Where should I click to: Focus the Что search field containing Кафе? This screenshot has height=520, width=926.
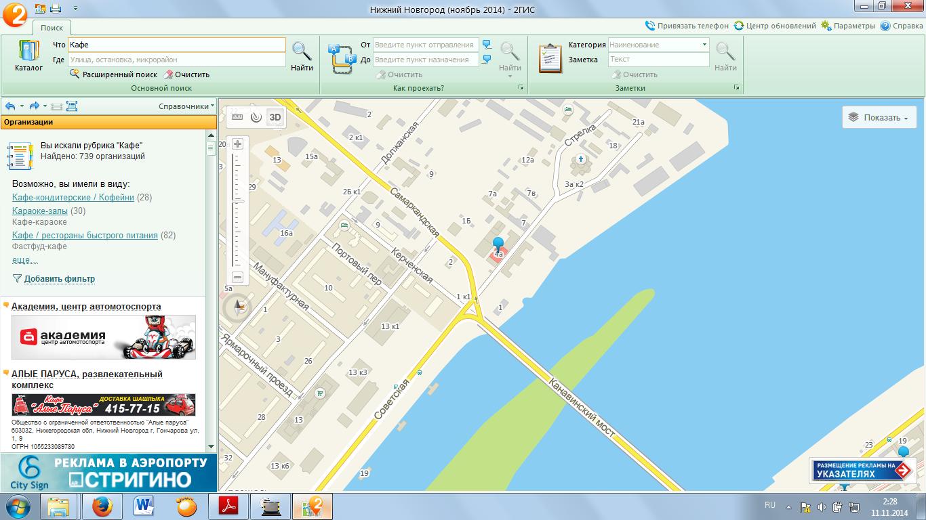coord(177,45)
